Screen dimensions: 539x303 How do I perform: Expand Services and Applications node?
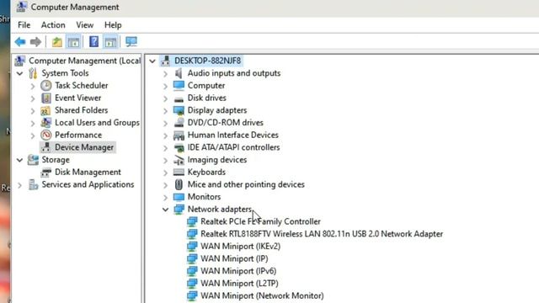pos(20,185)
